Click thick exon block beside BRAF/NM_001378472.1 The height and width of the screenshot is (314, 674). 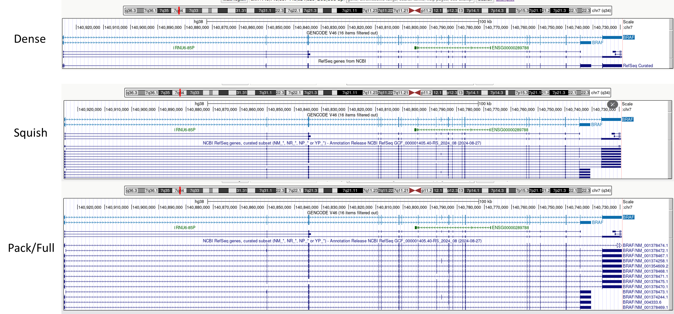coord(612,251)
